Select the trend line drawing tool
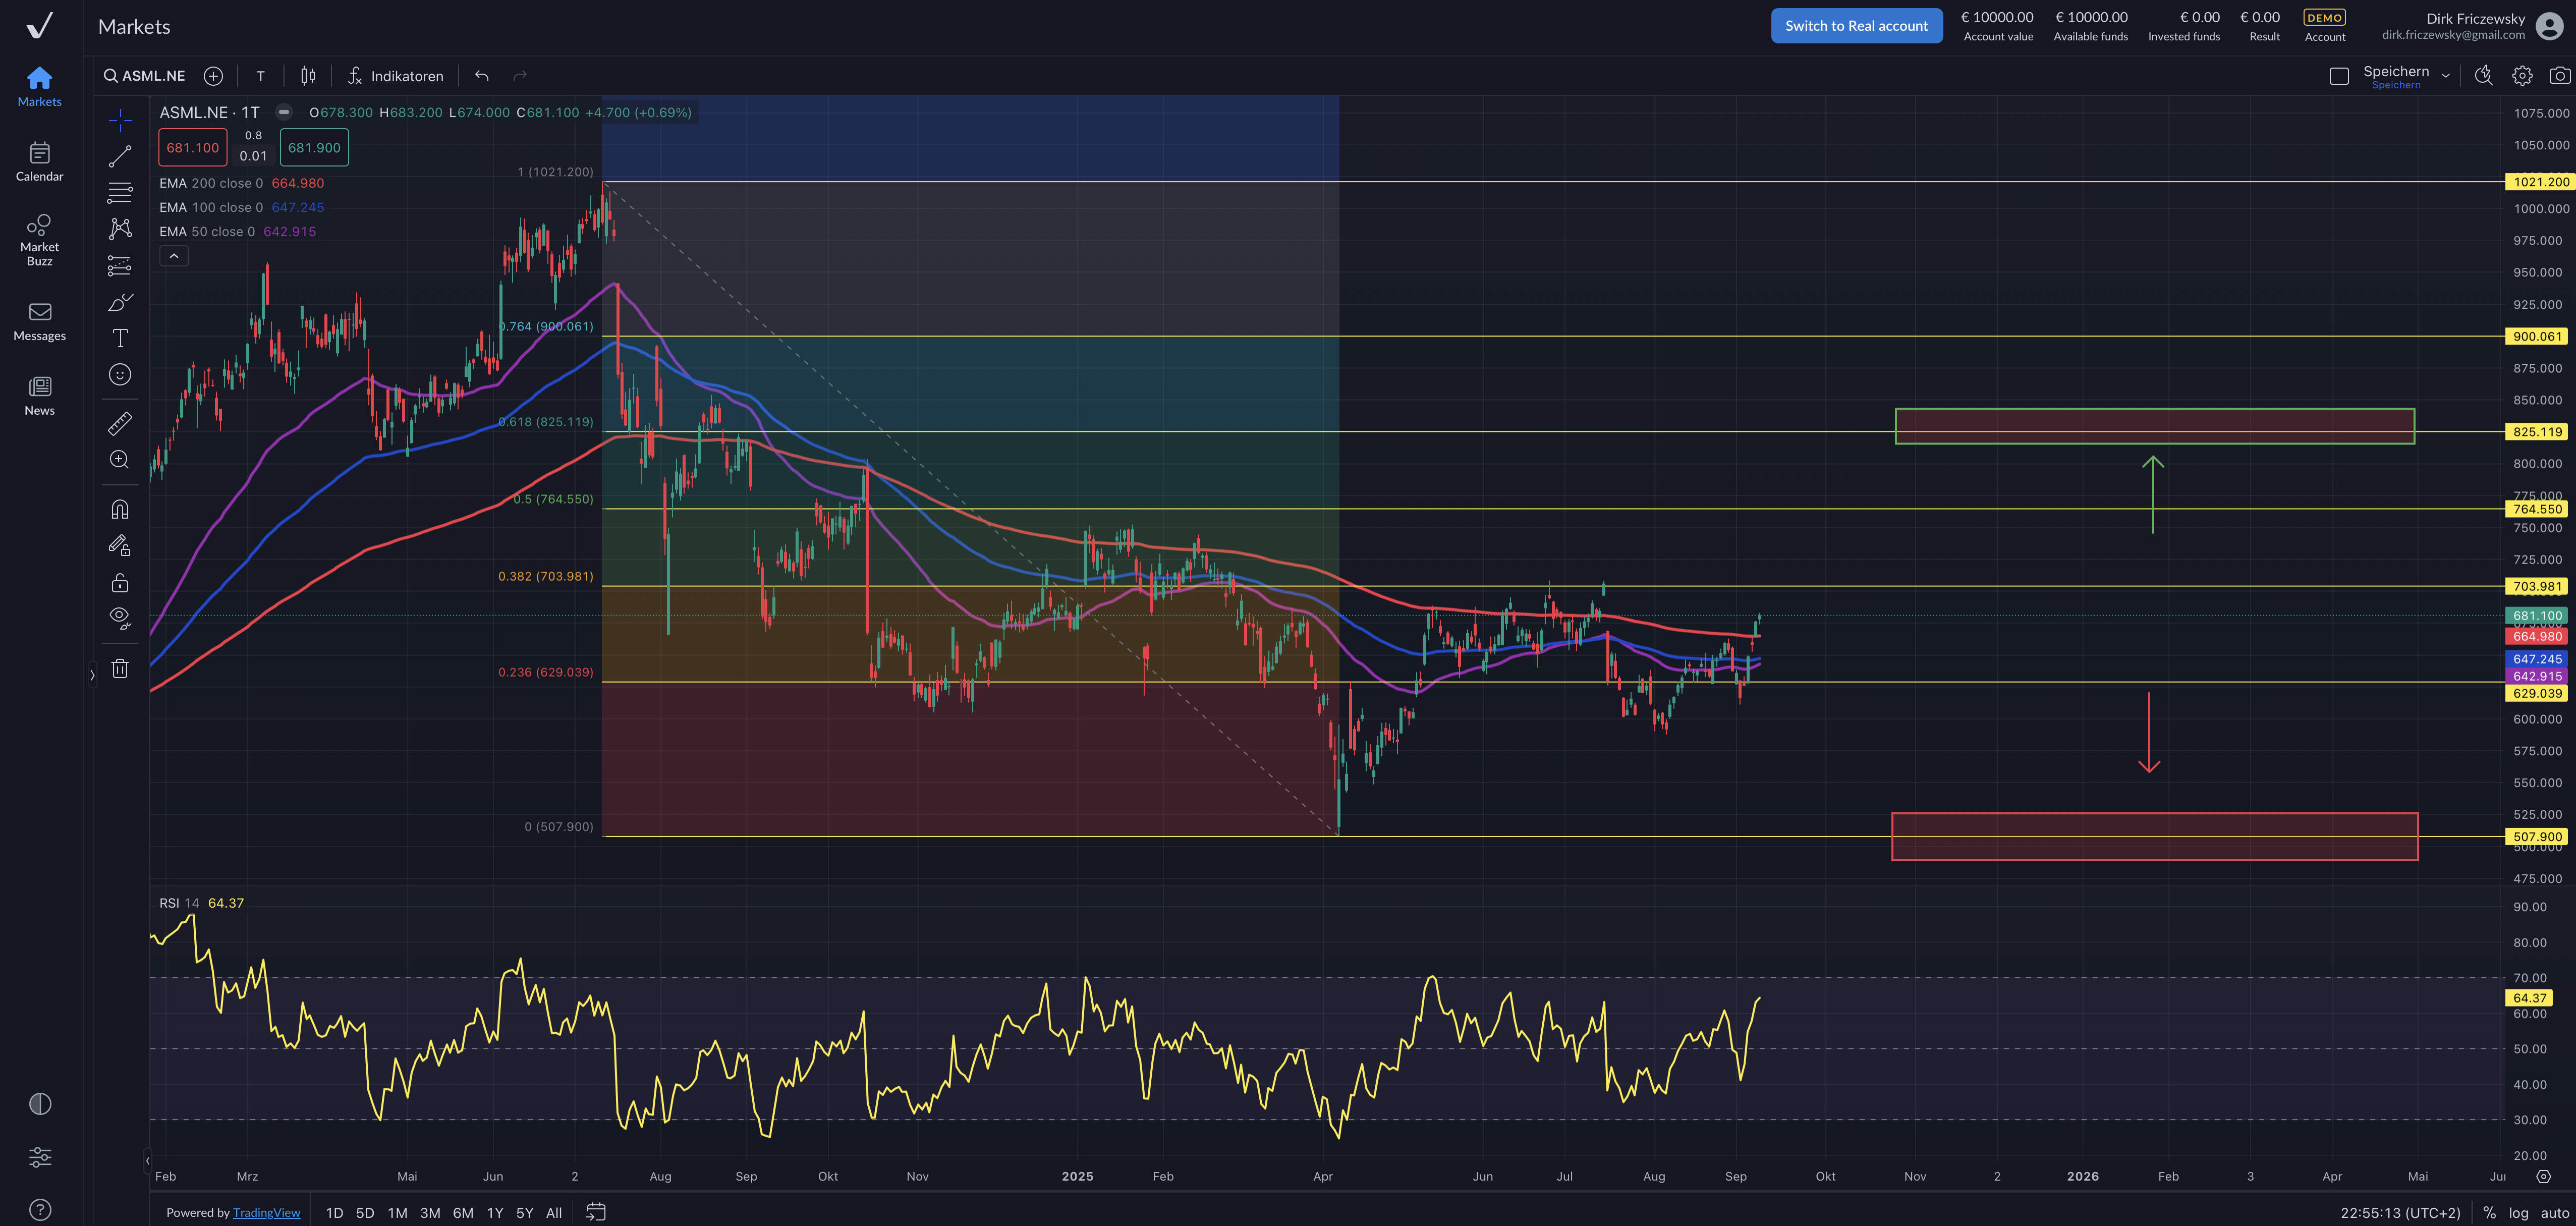This screenshot has width=2576, height=1226. tap(120, 156)
